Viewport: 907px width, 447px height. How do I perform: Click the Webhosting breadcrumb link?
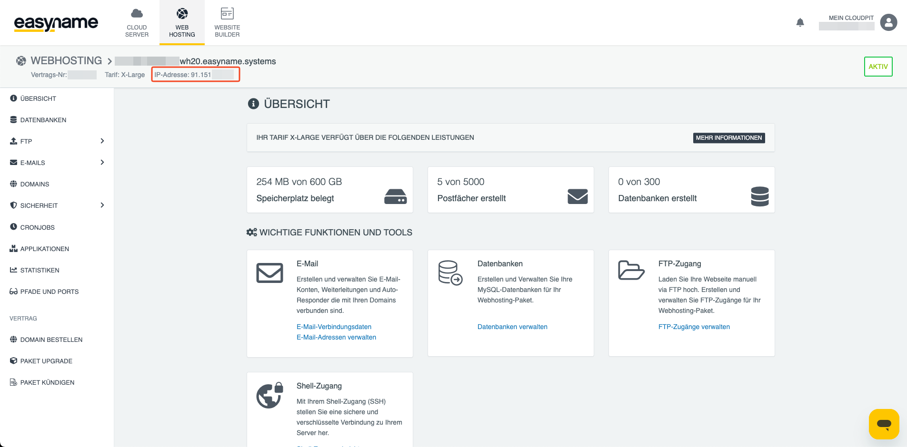66,61
